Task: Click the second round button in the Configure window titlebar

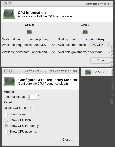Action: click(10, 71)
